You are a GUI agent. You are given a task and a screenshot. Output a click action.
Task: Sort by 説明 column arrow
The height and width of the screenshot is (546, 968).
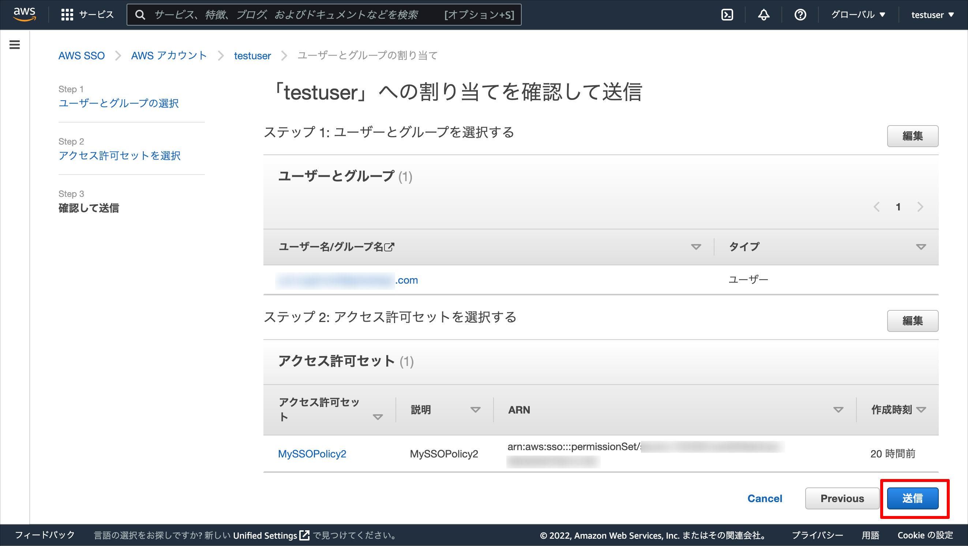click(x=475, y=409)
